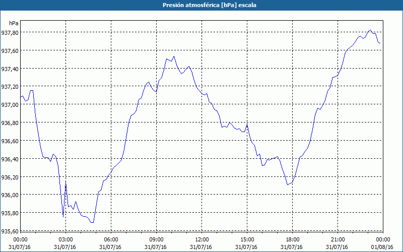Viewport: 403px width, 252px height.
Task: Click the hPa unit label
Action: click(14, 23)
